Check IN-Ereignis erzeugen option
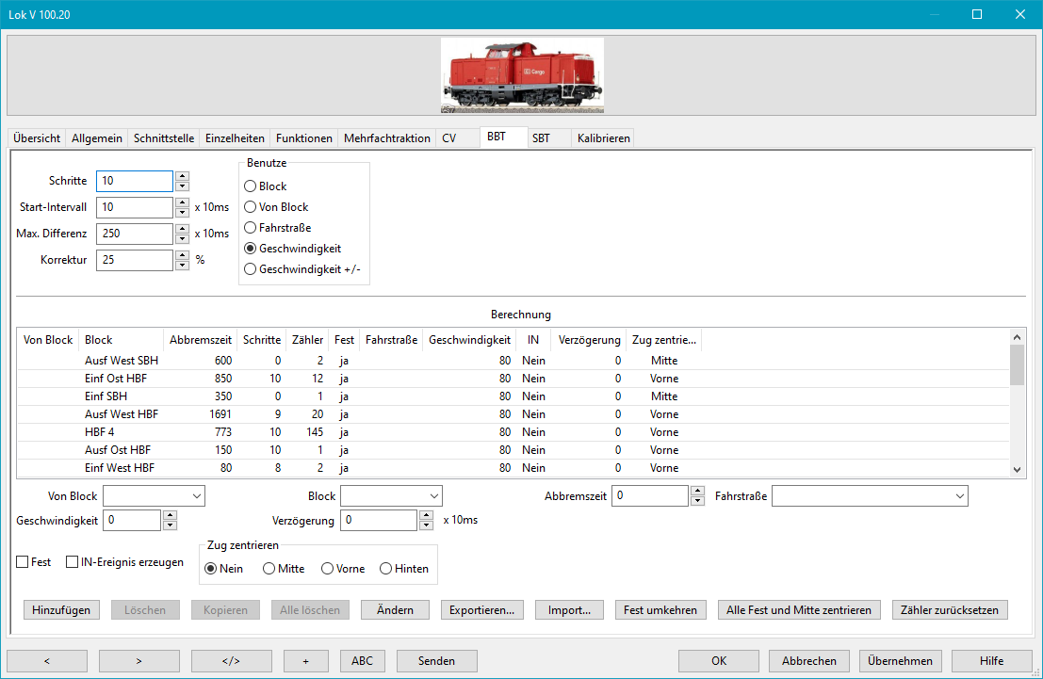 pos(73,562)
